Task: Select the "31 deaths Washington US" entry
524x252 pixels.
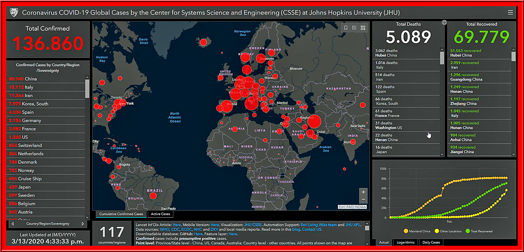Action: coord(406,125)
